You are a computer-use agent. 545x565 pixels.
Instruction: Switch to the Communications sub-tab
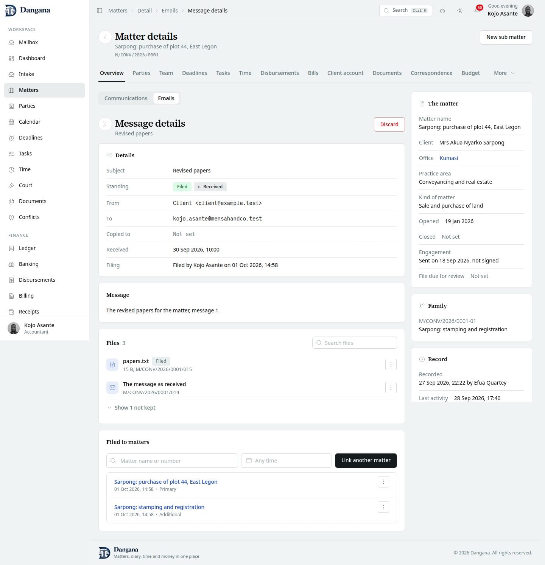pyautogui.click(x=126, y=98)
